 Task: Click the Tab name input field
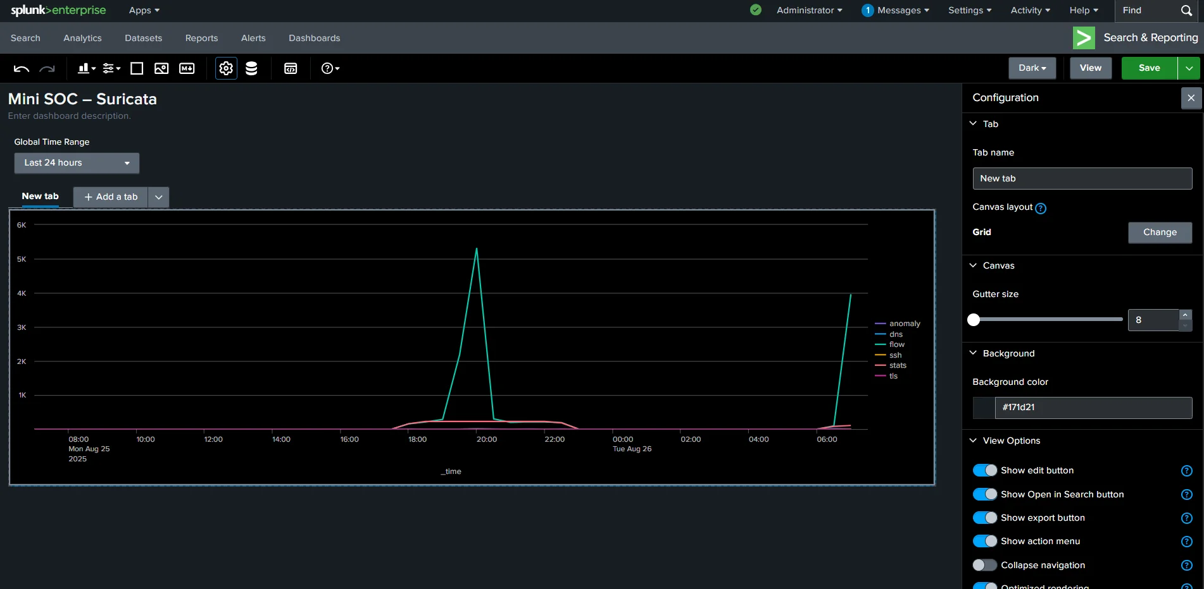pyautogui.click(x=1082, y=179)
